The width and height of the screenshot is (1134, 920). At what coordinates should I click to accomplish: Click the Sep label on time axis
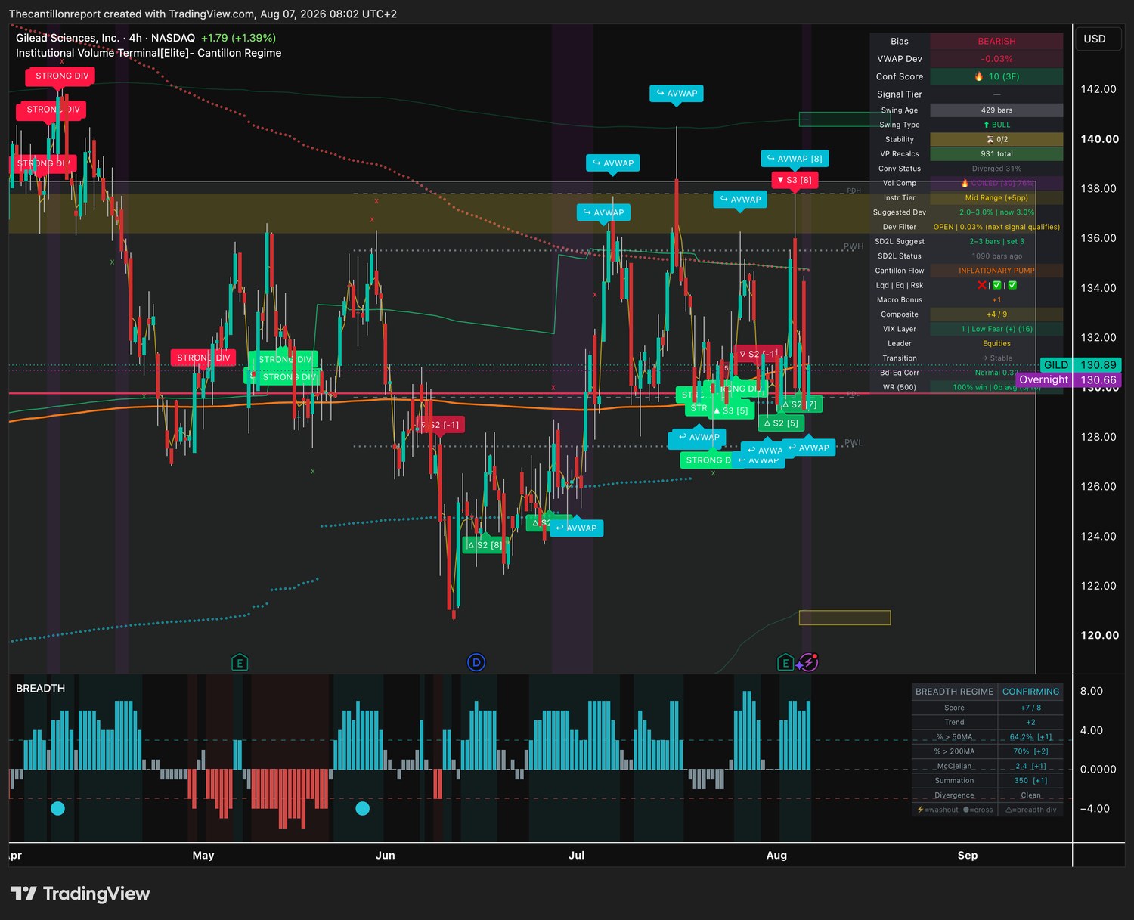pyautogui.click(x=968, y=855)
